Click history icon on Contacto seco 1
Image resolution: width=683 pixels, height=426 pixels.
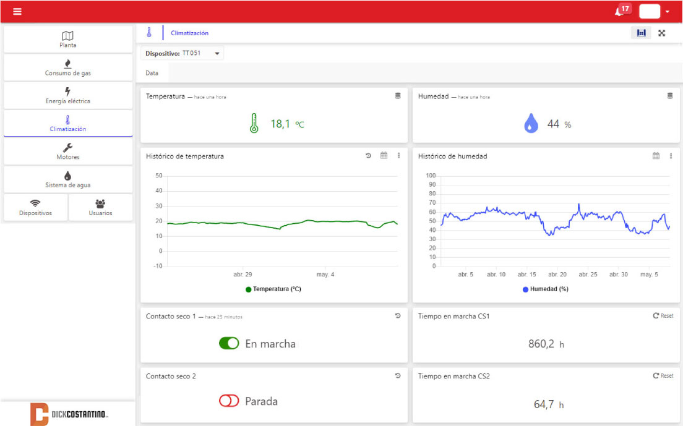[x=398, y=316]
